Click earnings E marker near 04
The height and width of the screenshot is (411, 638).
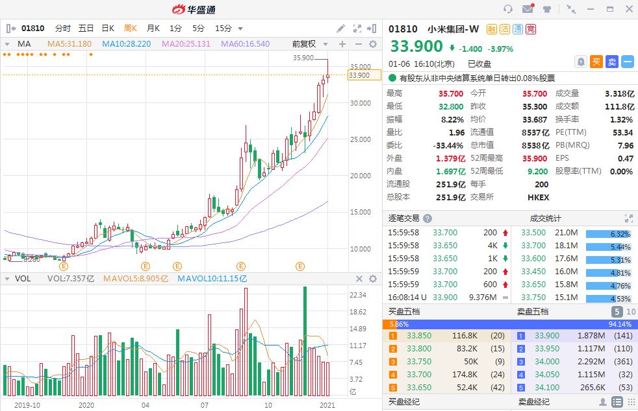click(146, 266)
